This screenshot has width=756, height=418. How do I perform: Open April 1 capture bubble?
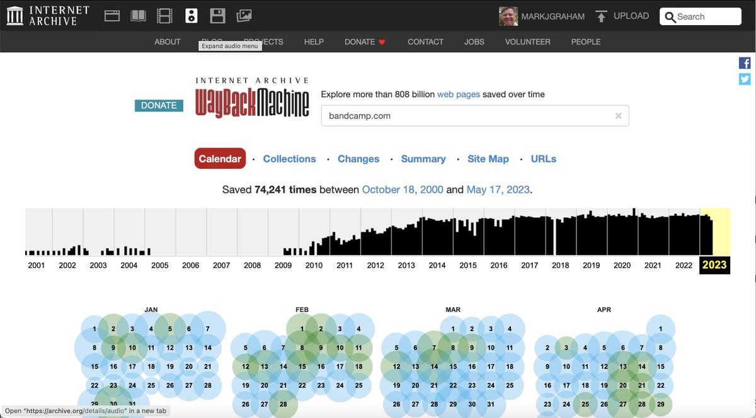[x=660, y=329]
